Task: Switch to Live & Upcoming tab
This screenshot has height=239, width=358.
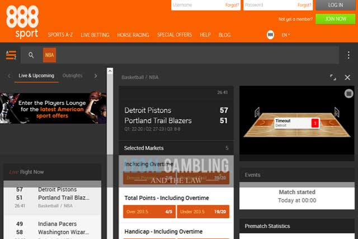Action: tap(36, 76)
